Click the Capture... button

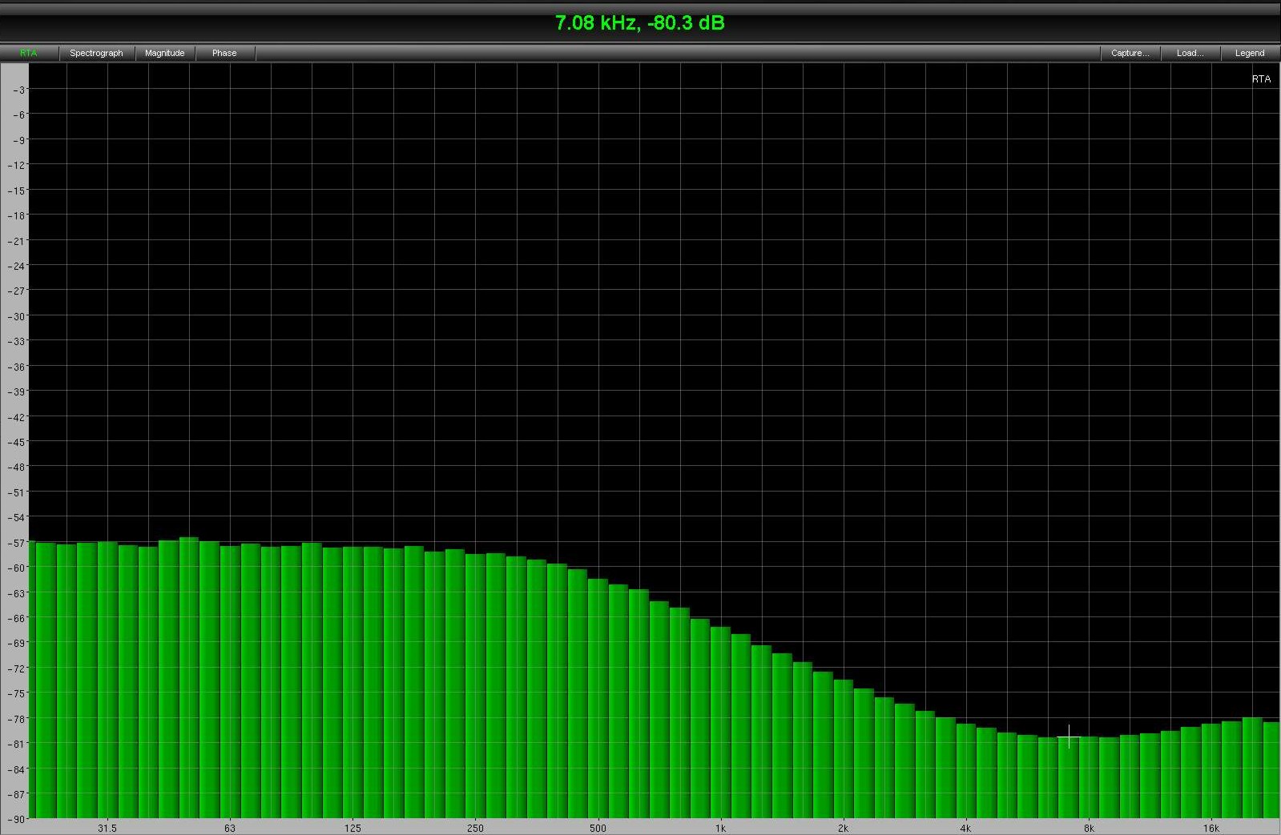(1130, 53)
